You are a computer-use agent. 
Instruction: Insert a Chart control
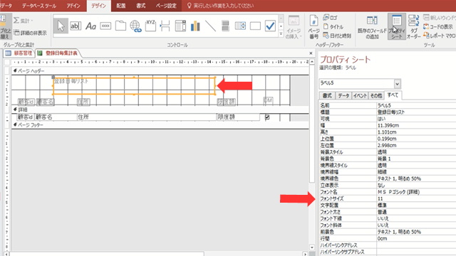click(x=195, y=26)
